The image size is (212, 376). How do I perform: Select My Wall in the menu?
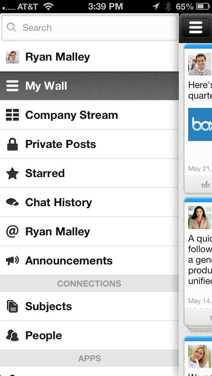pos(46,86)
